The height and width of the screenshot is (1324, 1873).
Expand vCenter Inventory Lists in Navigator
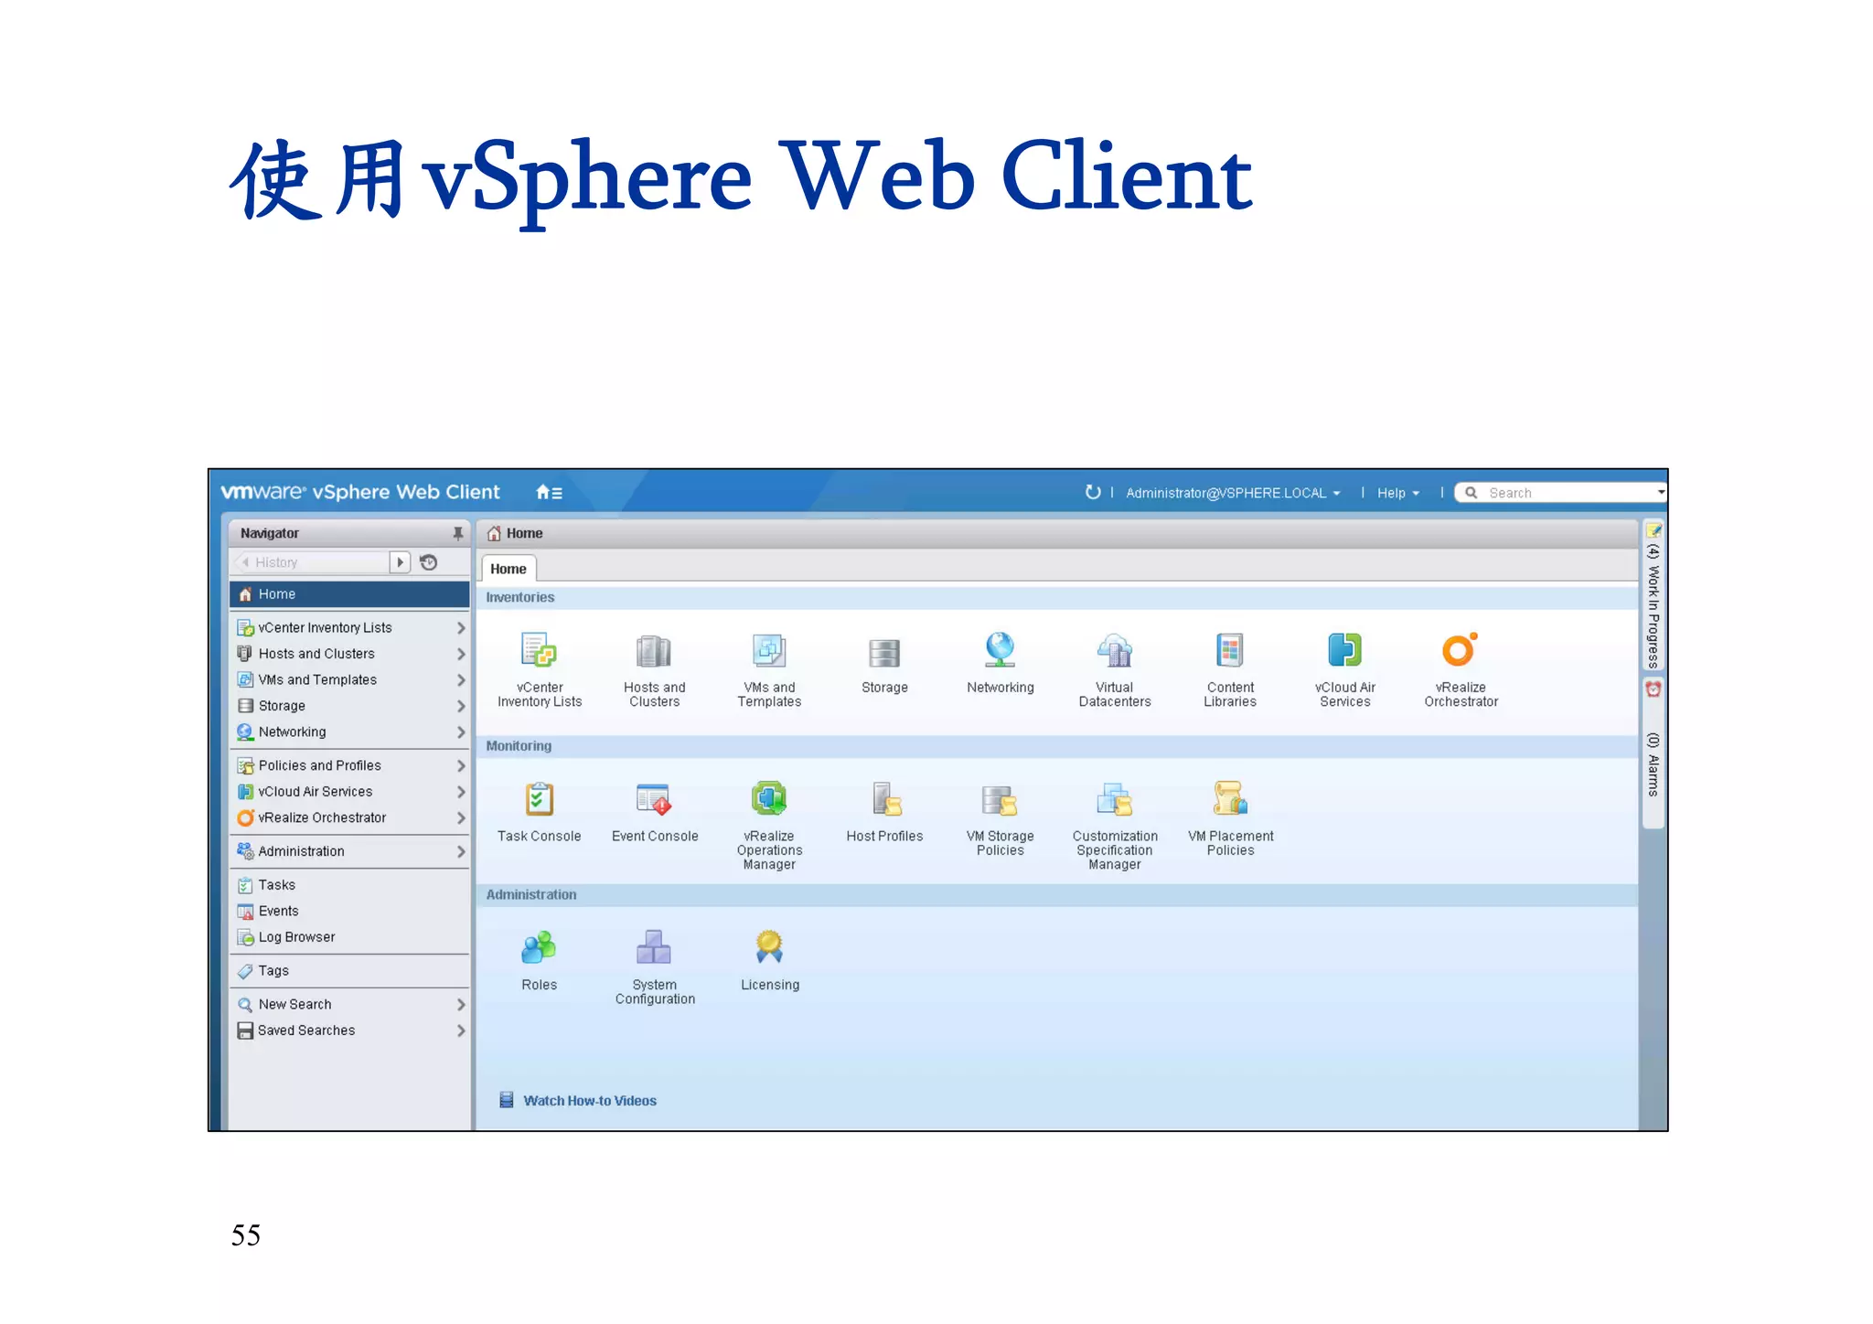[461, 628]
